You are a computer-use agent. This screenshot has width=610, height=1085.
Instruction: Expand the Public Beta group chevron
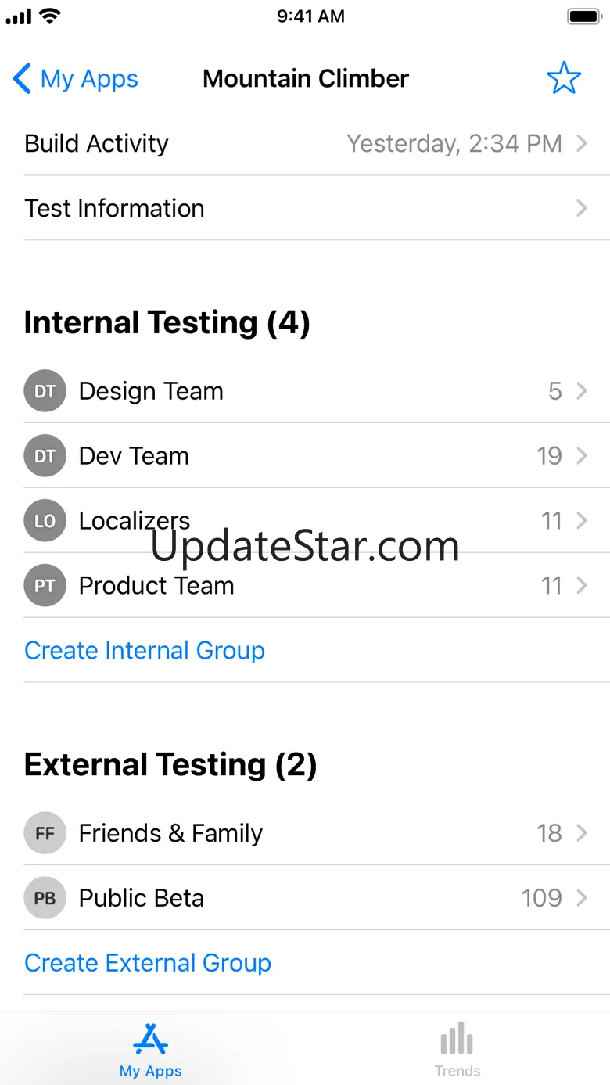[x=581, y=898]
